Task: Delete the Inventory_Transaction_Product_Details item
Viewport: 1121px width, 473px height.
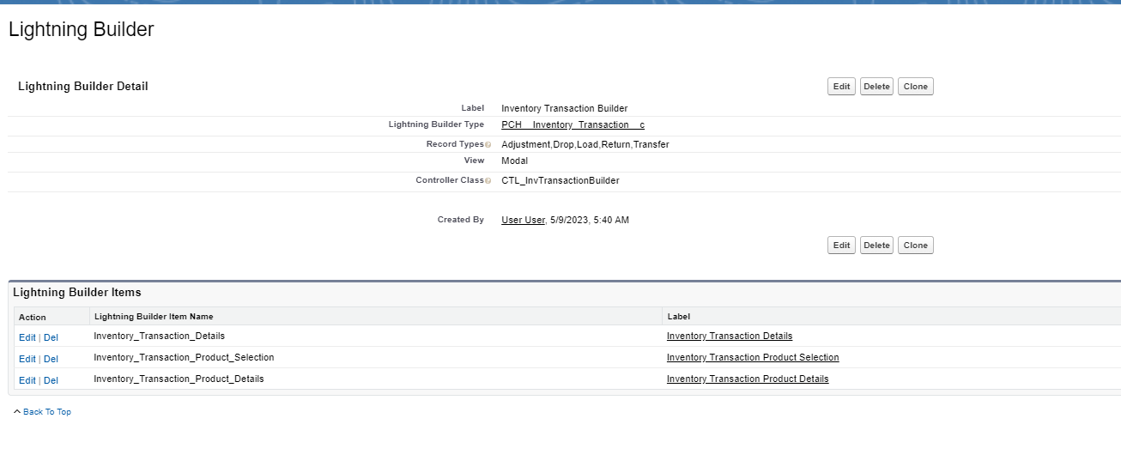Action: pyautogui.click(x=51, y=380)
